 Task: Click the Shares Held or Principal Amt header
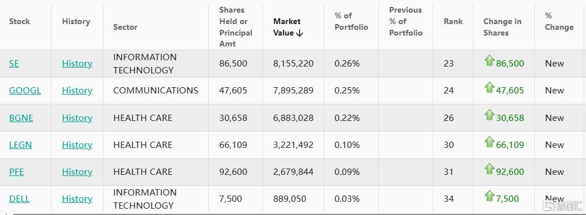(235, 27)
